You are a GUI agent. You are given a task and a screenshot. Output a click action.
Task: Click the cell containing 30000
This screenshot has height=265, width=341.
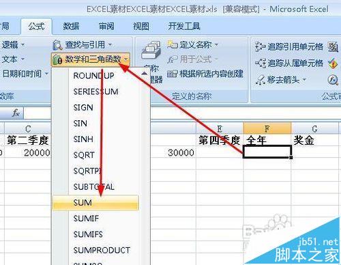pos(173,152)
